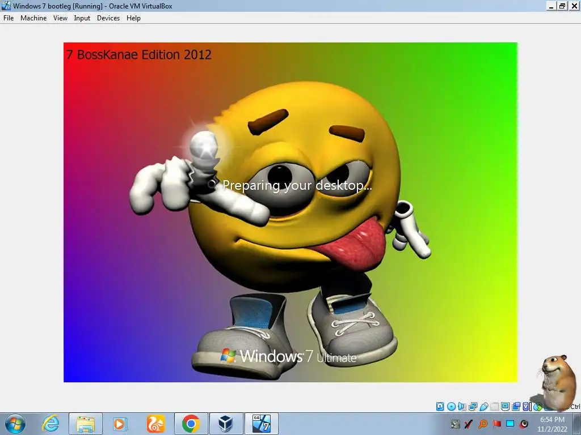Viewport: 581px width, 435px height.
Task: Click the Show desktop strip beside the clock
Action: 576,424
